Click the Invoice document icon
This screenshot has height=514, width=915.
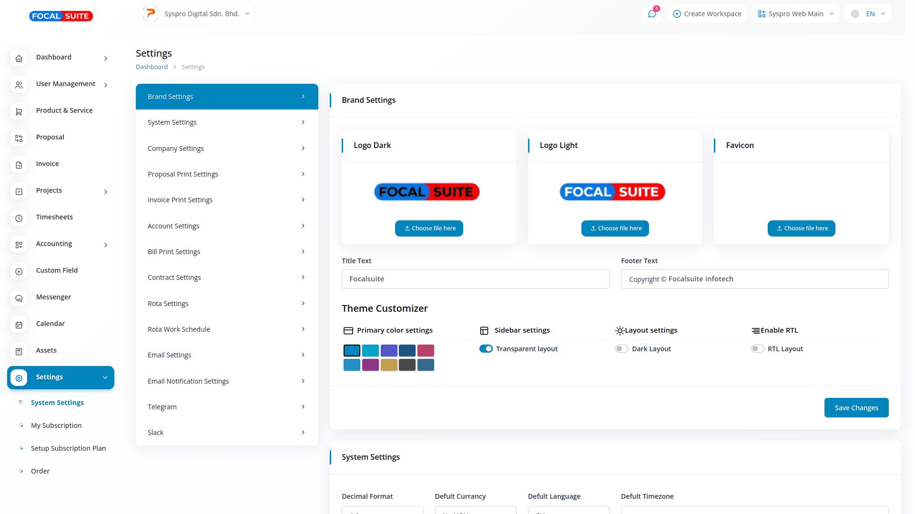[19, 165]
